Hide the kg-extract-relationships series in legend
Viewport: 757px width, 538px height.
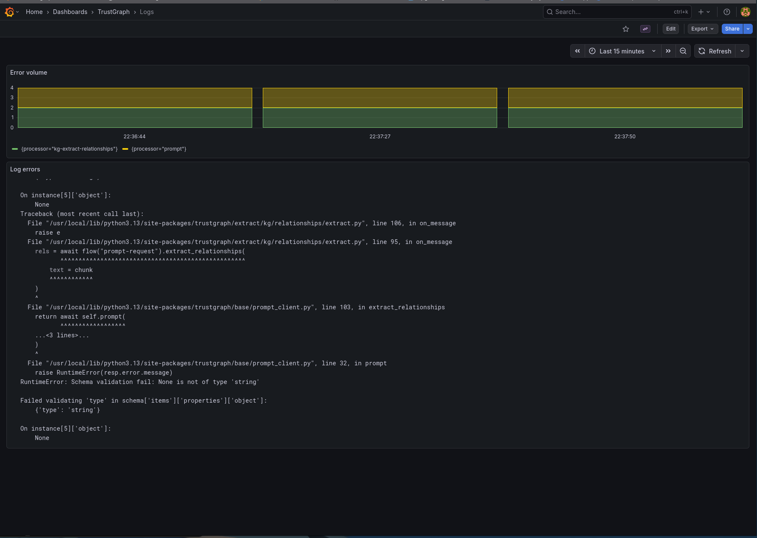click(69, 149)
